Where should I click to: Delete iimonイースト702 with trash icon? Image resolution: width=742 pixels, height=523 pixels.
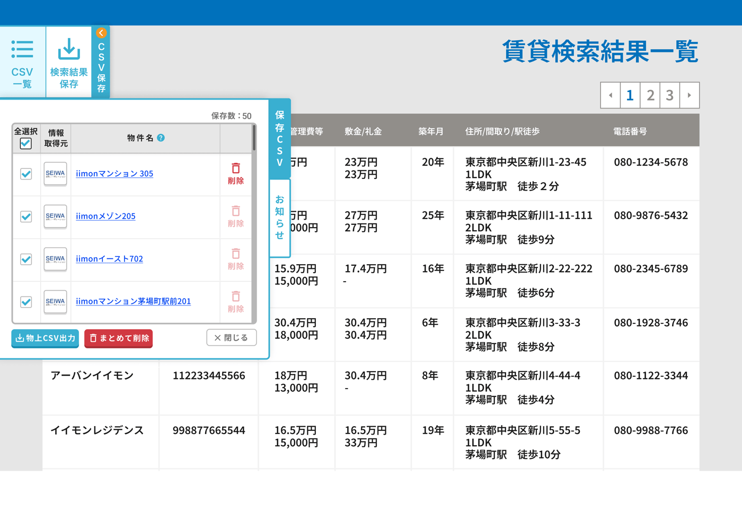click(x=236, y=259)
